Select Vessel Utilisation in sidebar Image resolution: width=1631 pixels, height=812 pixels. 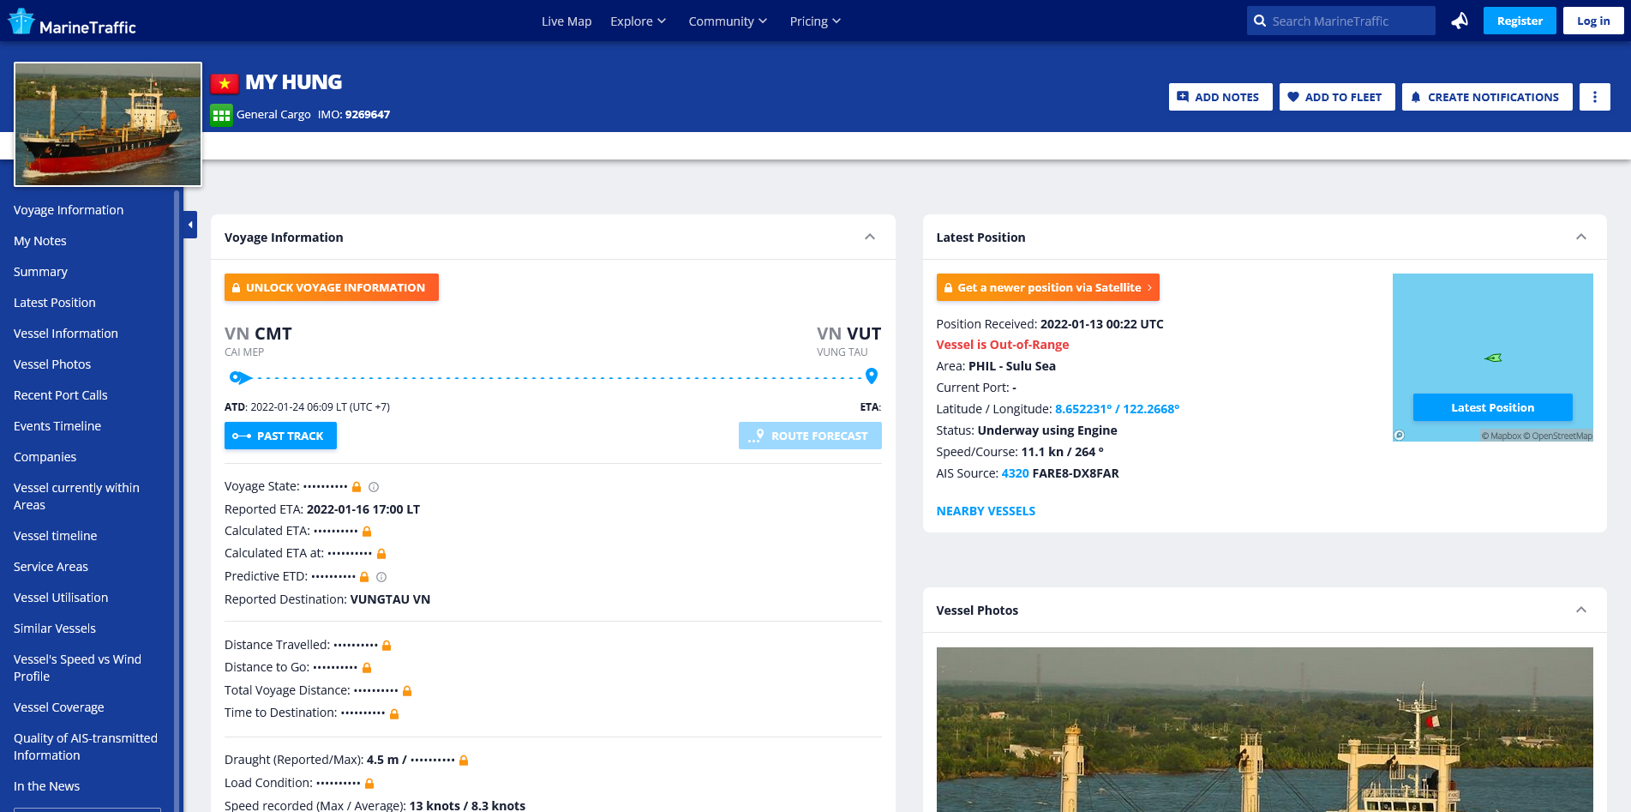(x=61, y=598)
